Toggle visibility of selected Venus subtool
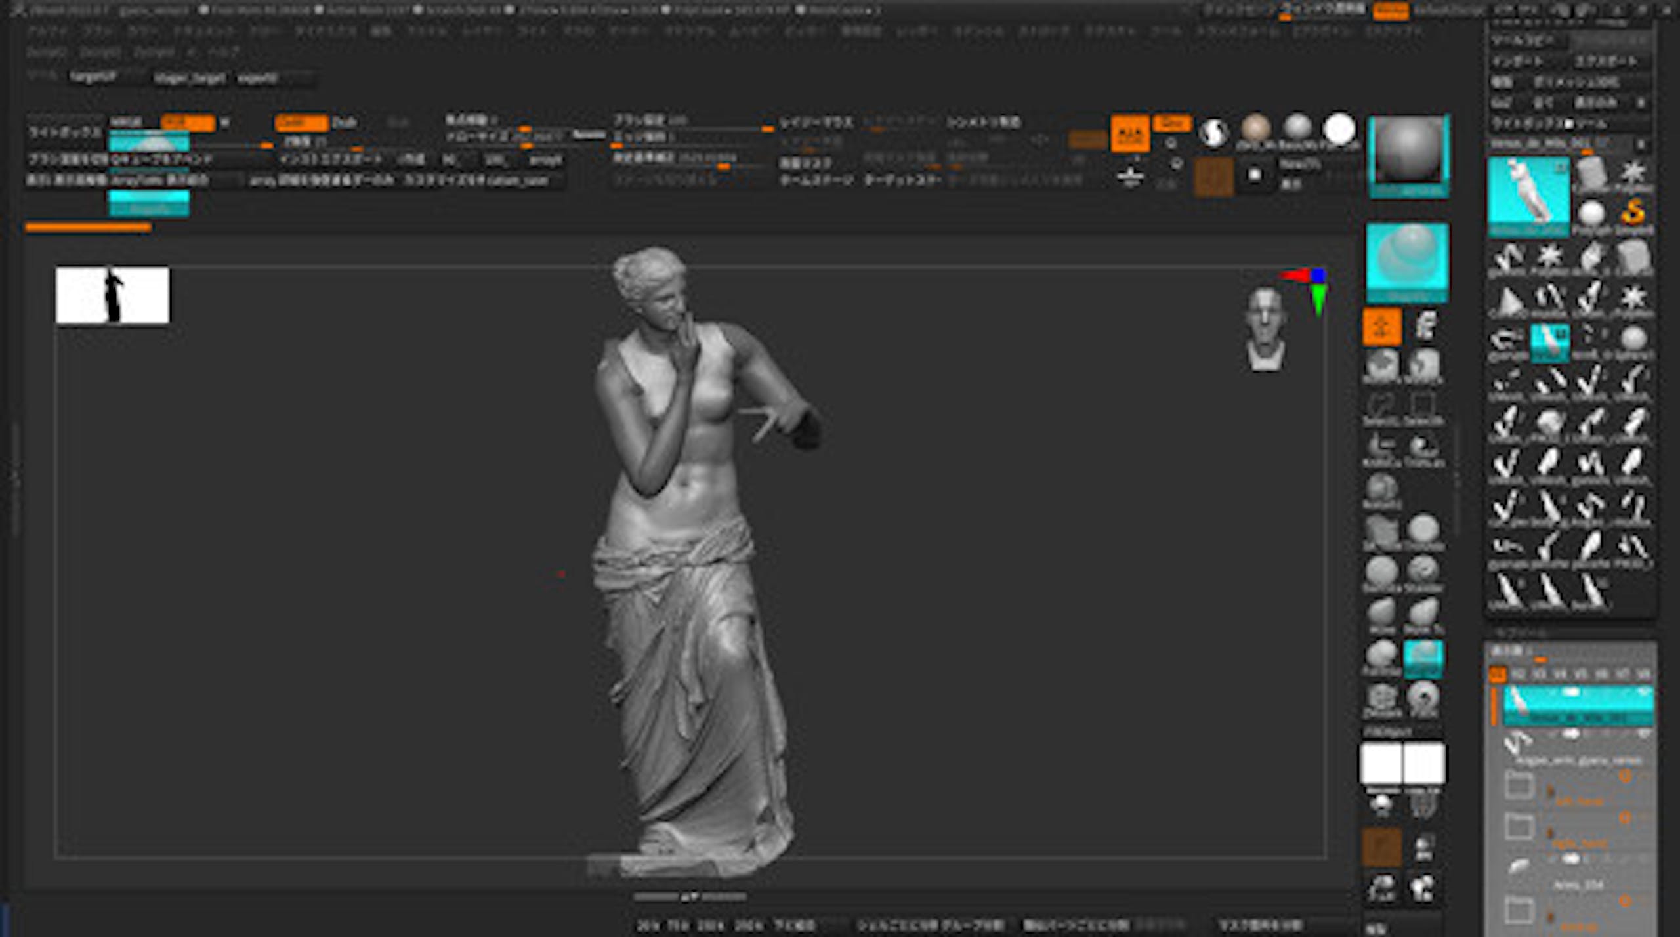 [1643, 692]
